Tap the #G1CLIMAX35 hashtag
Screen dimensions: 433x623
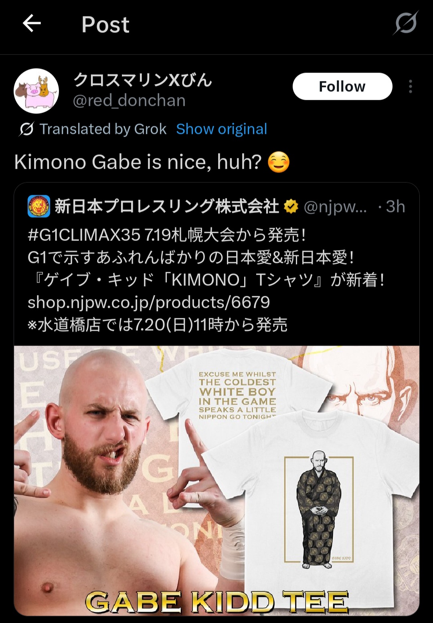point(84,235)
